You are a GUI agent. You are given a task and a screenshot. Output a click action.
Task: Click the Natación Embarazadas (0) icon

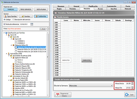pos(13,72)
